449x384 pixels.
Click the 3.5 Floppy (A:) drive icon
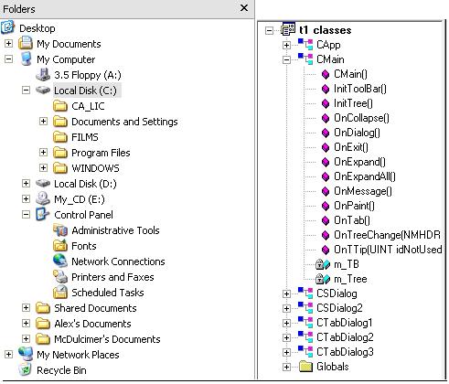[43, 74]
